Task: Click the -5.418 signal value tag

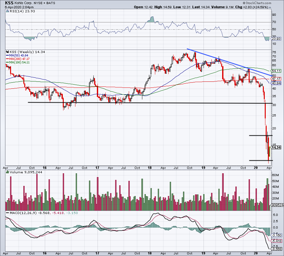Action: [x=276, y=241]
